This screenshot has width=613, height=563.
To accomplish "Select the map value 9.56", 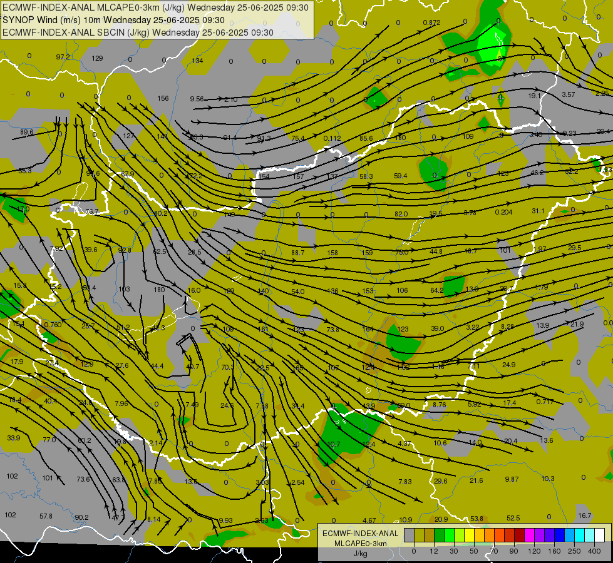I will click(197, 99).
